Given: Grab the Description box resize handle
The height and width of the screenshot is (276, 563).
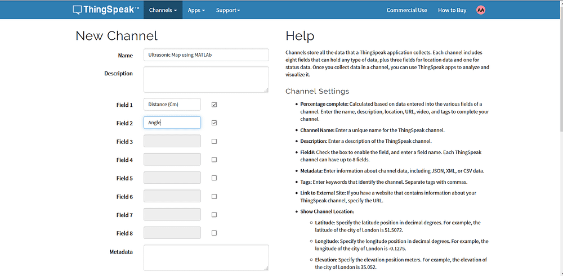Looking at the screenshot, I should click(266, 89).
